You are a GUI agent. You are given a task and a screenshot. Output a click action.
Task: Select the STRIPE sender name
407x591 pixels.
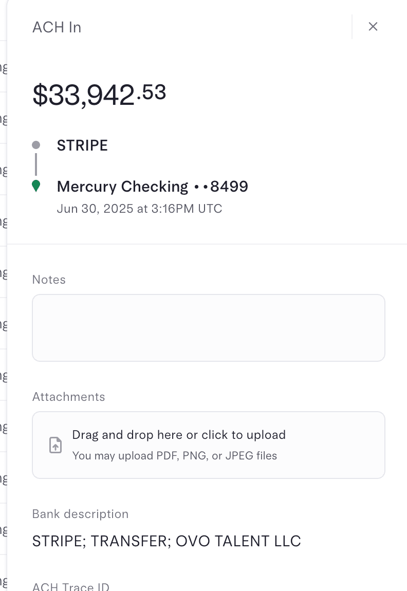(x=82, y=145)
